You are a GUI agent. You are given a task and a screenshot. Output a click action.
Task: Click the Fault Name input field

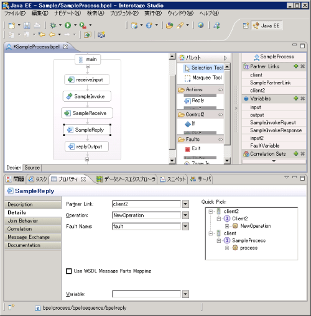(x=146, y=227)
